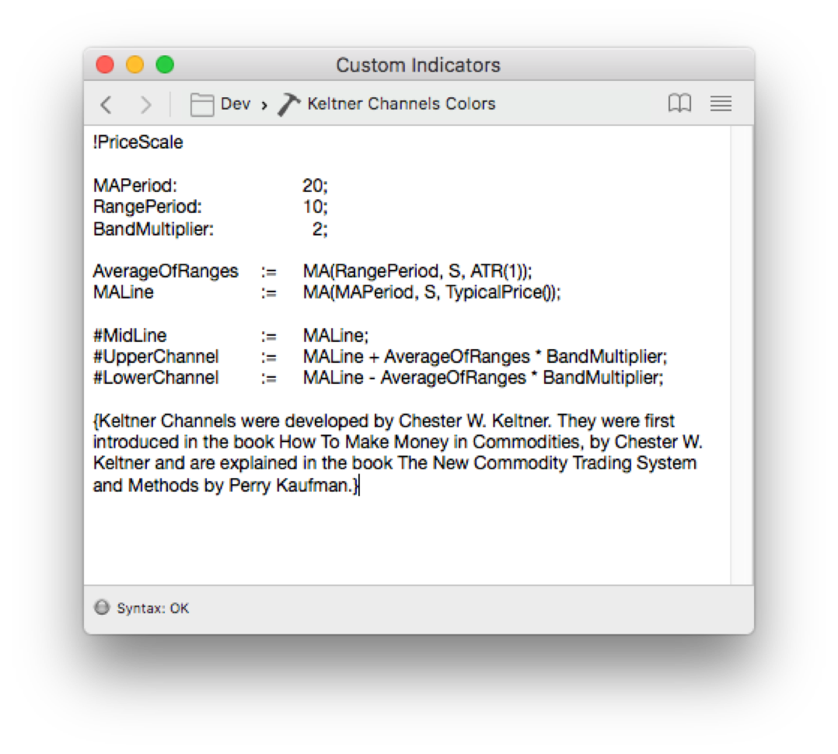The width and height of the screenshot is (838, 754).
Task: Click the round syntax status indicator
Action: coord(102,608)
